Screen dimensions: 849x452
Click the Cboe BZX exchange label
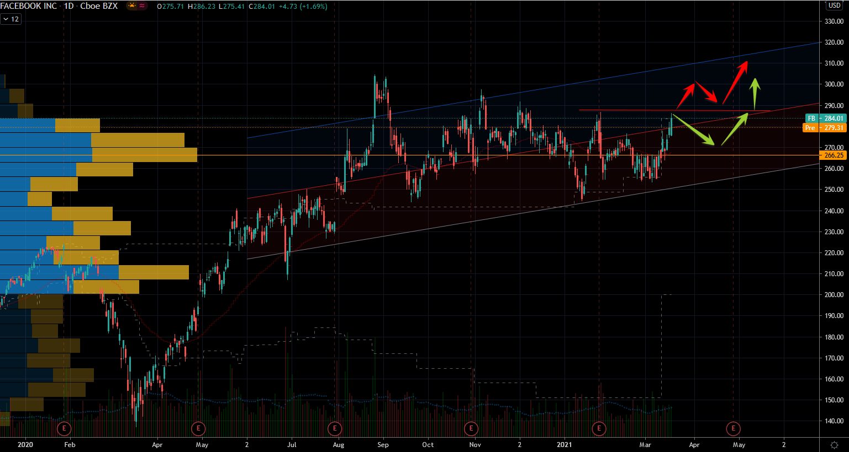[99, 6]
